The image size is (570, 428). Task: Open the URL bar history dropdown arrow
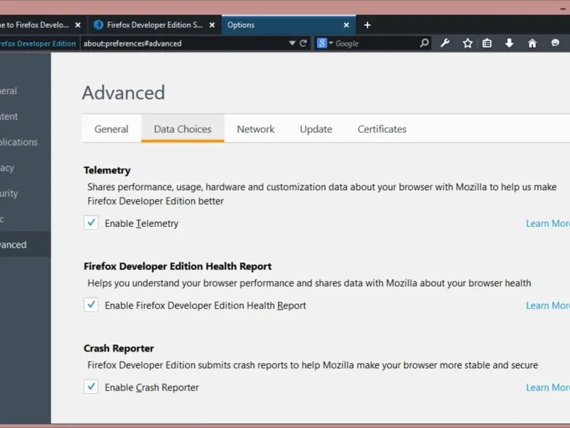tap(292, 43)
